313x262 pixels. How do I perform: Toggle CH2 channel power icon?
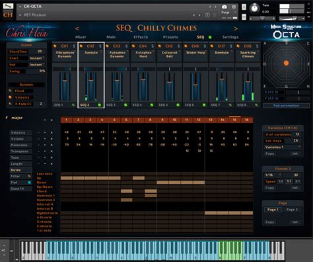tap(81, 46)
